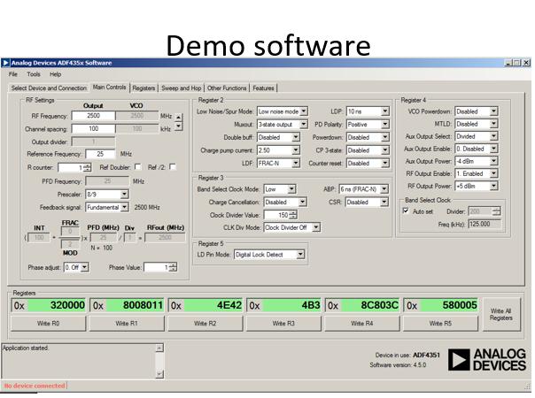Viewport: 535px width, 398px height.
Task: Click the R0 register value 320000
Action: tap(57, 305)
